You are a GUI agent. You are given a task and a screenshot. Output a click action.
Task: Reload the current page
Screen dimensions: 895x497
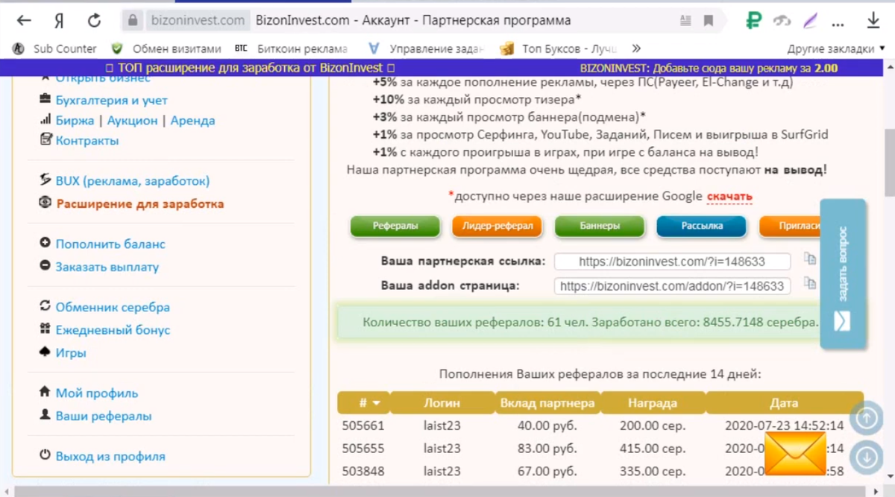pos(94,20)
